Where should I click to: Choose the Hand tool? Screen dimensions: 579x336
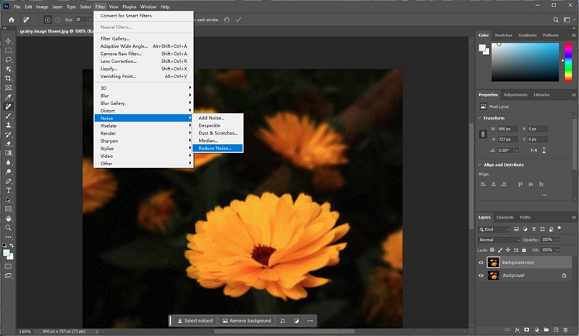click(9, 218)
